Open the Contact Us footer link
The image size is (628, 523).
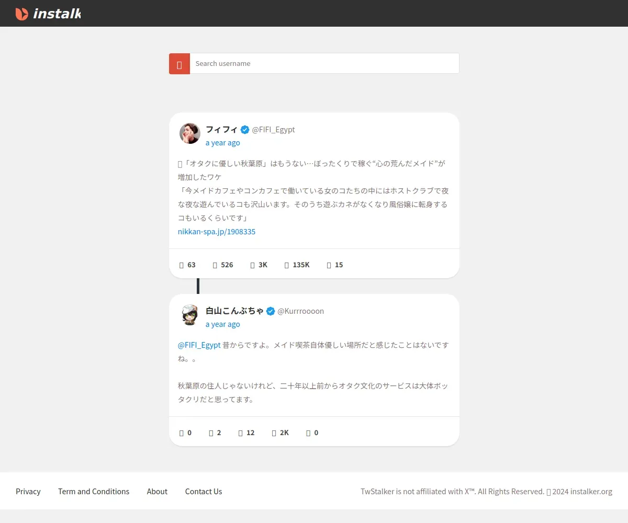204,492
